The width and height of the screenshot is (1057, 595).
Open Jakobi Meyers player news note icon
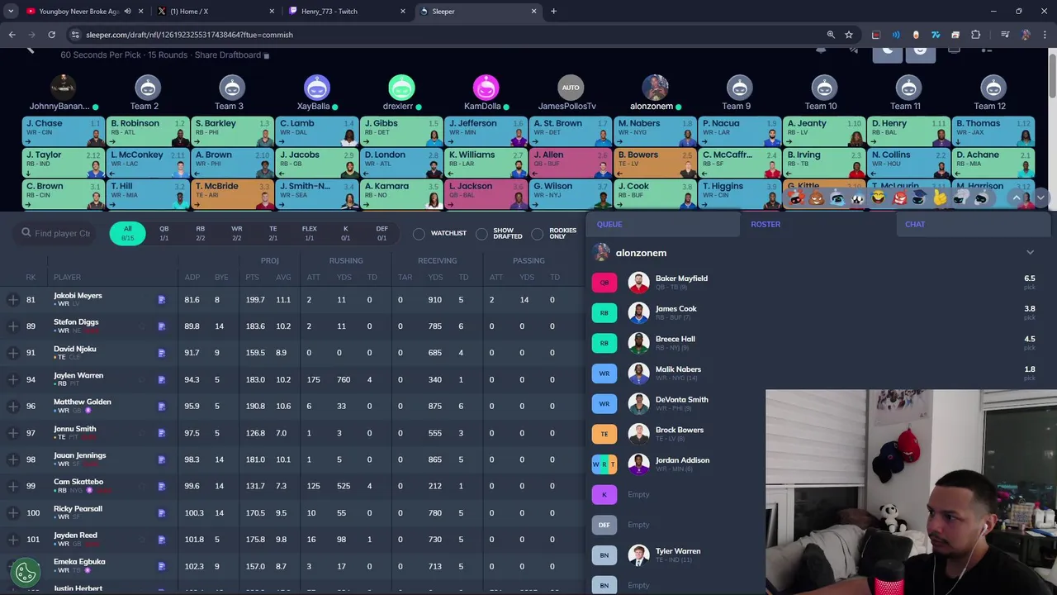162,300
